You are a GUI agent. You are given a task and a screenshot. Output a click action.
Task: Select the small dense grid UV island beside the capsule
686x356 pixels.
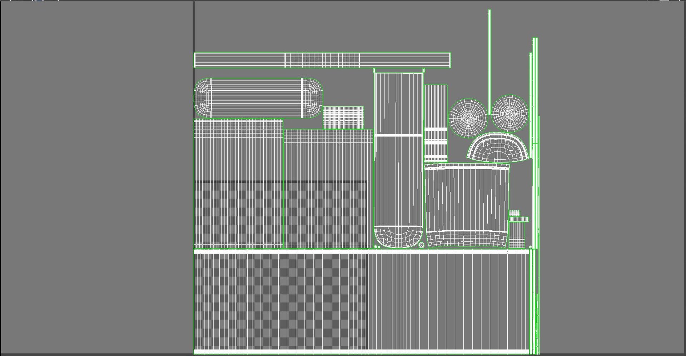click(343, 117)
